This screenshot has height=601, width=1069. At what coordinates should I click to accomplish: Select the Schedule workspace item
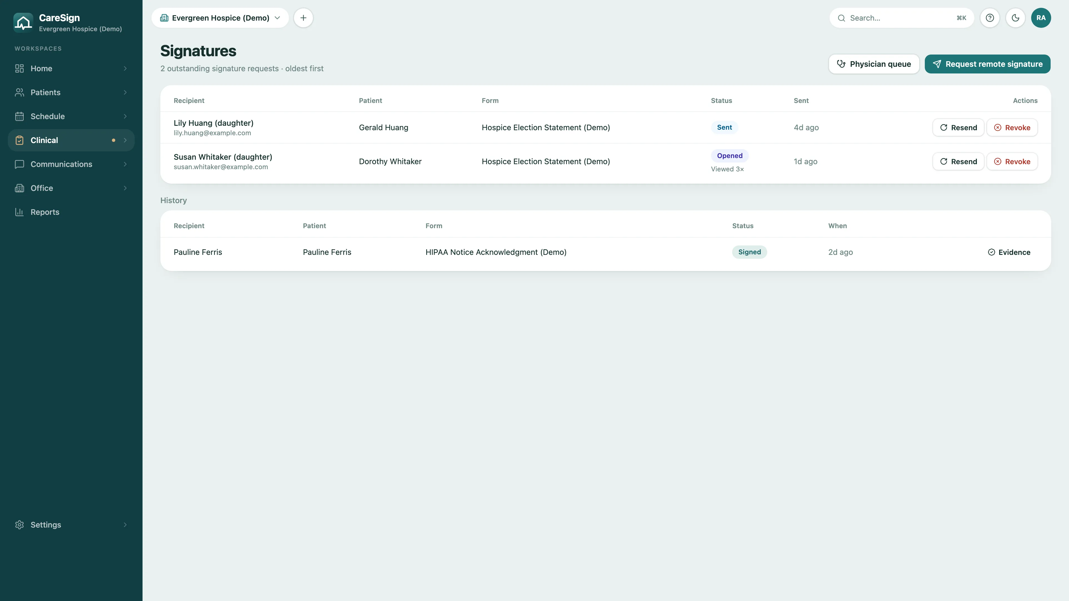(71, 117)
